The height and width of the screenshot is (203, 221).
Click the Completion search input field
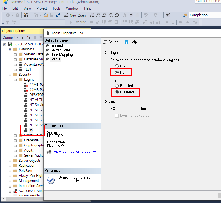[x=205, y=15]
